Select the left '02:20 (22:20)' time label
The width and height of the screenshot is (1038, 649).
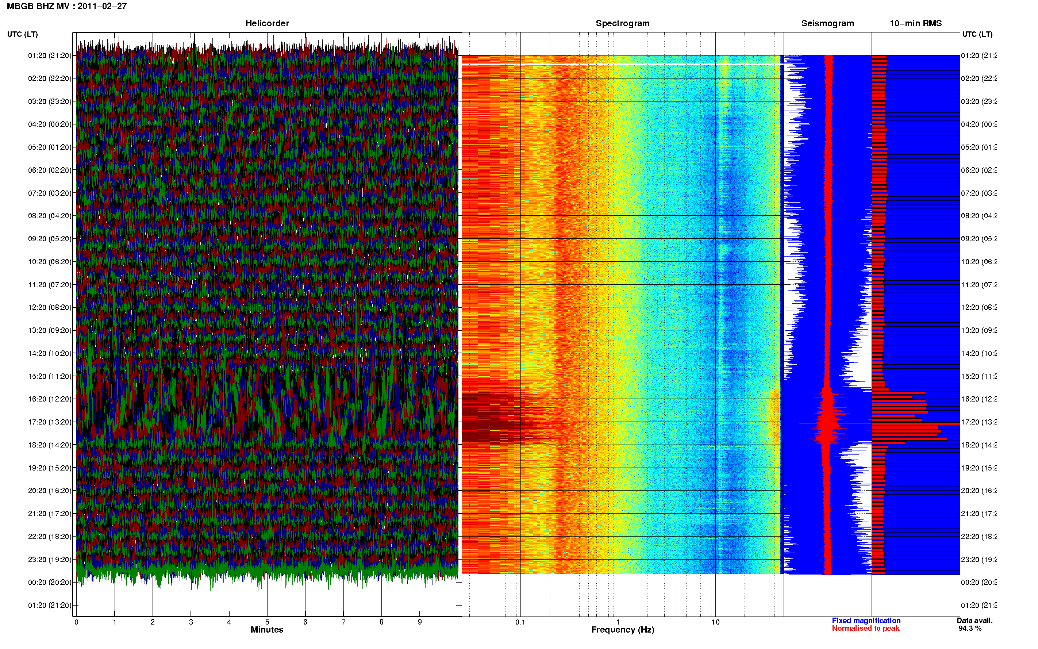pos(50,78)
